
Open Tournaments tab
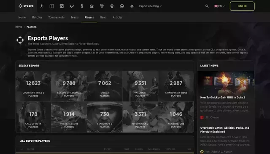click(56, 17)
